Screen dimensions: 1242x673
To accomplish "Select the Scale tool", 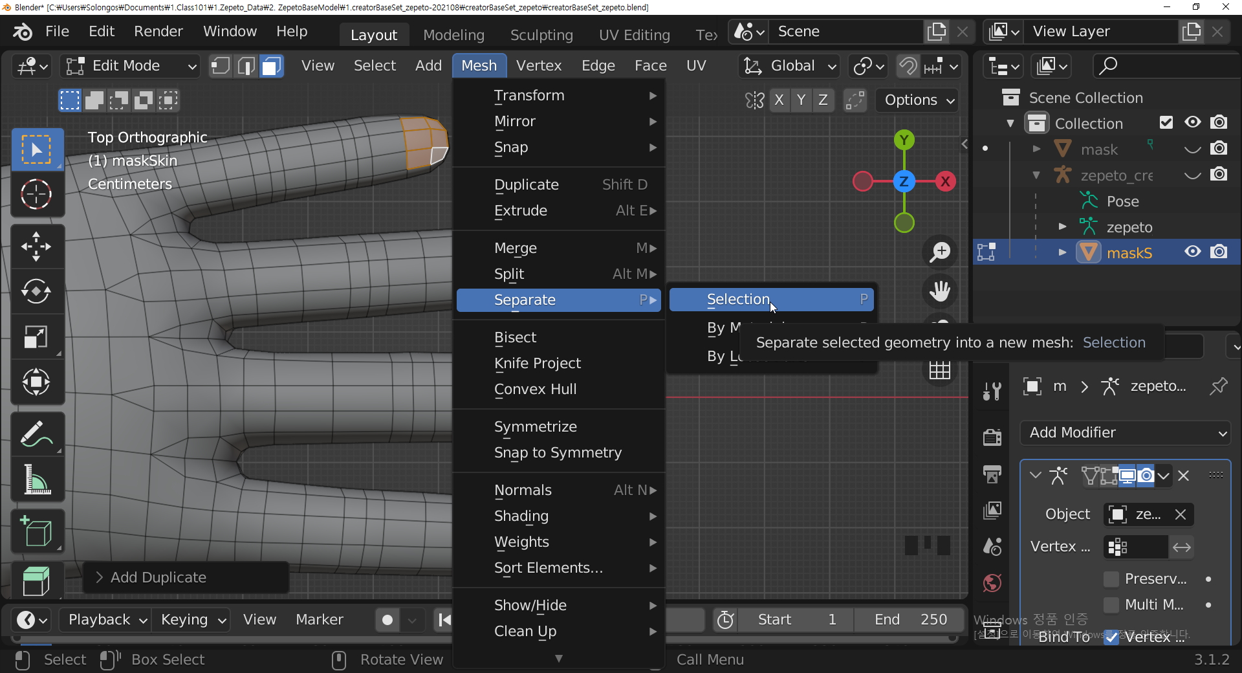I will [37, 337].
